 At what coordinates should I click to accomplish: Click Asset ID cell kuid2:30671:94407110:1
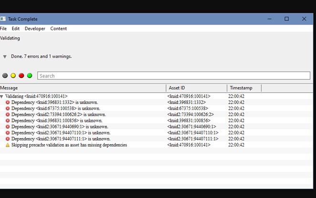[x=193, y=133]
